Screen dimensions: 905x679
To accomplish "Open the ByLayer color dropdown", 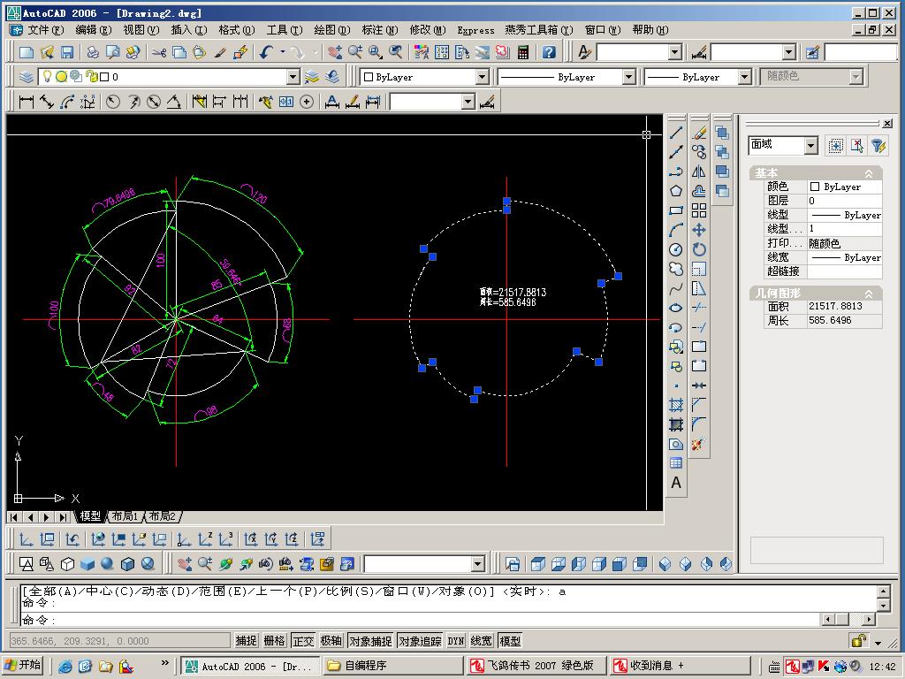I will (483, 76).
